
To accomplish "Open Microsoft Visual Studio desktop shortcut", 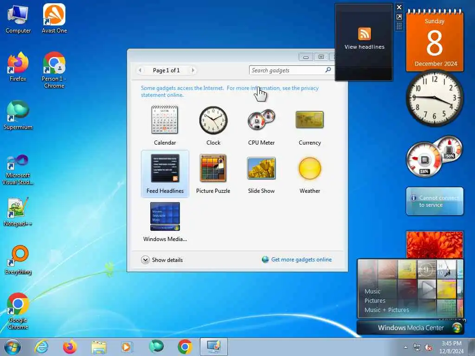I will pyautogui.click(x=18, y=170).
